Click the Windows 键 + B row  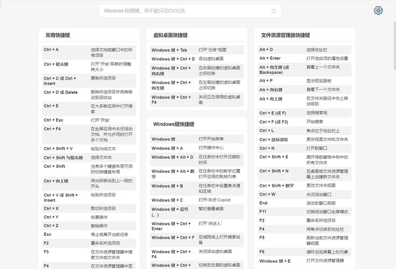197,188
